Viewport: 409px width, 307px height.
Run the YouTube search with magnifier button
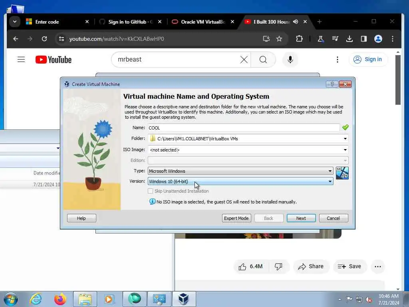tap(263, 60)
